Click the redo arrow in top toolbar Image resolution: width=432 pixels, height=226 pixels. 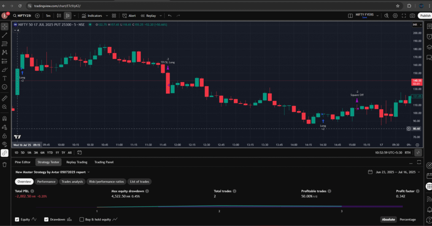[178, 16]
